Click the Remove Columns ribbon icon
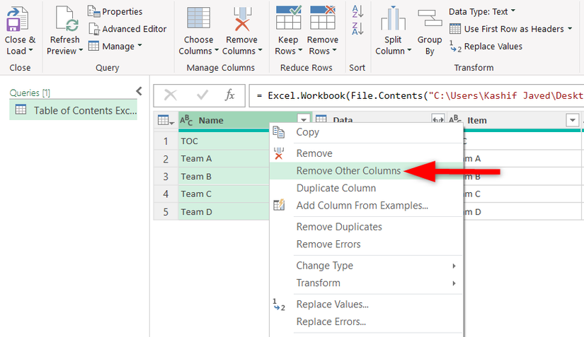The height and width of the screenshot is (337, 584). [241, 20]
